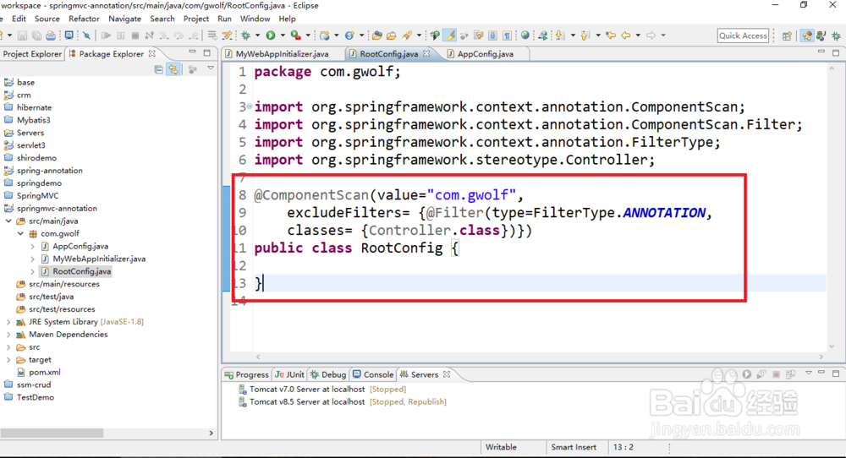Click the green Run button icon

[x=271, y=35]
